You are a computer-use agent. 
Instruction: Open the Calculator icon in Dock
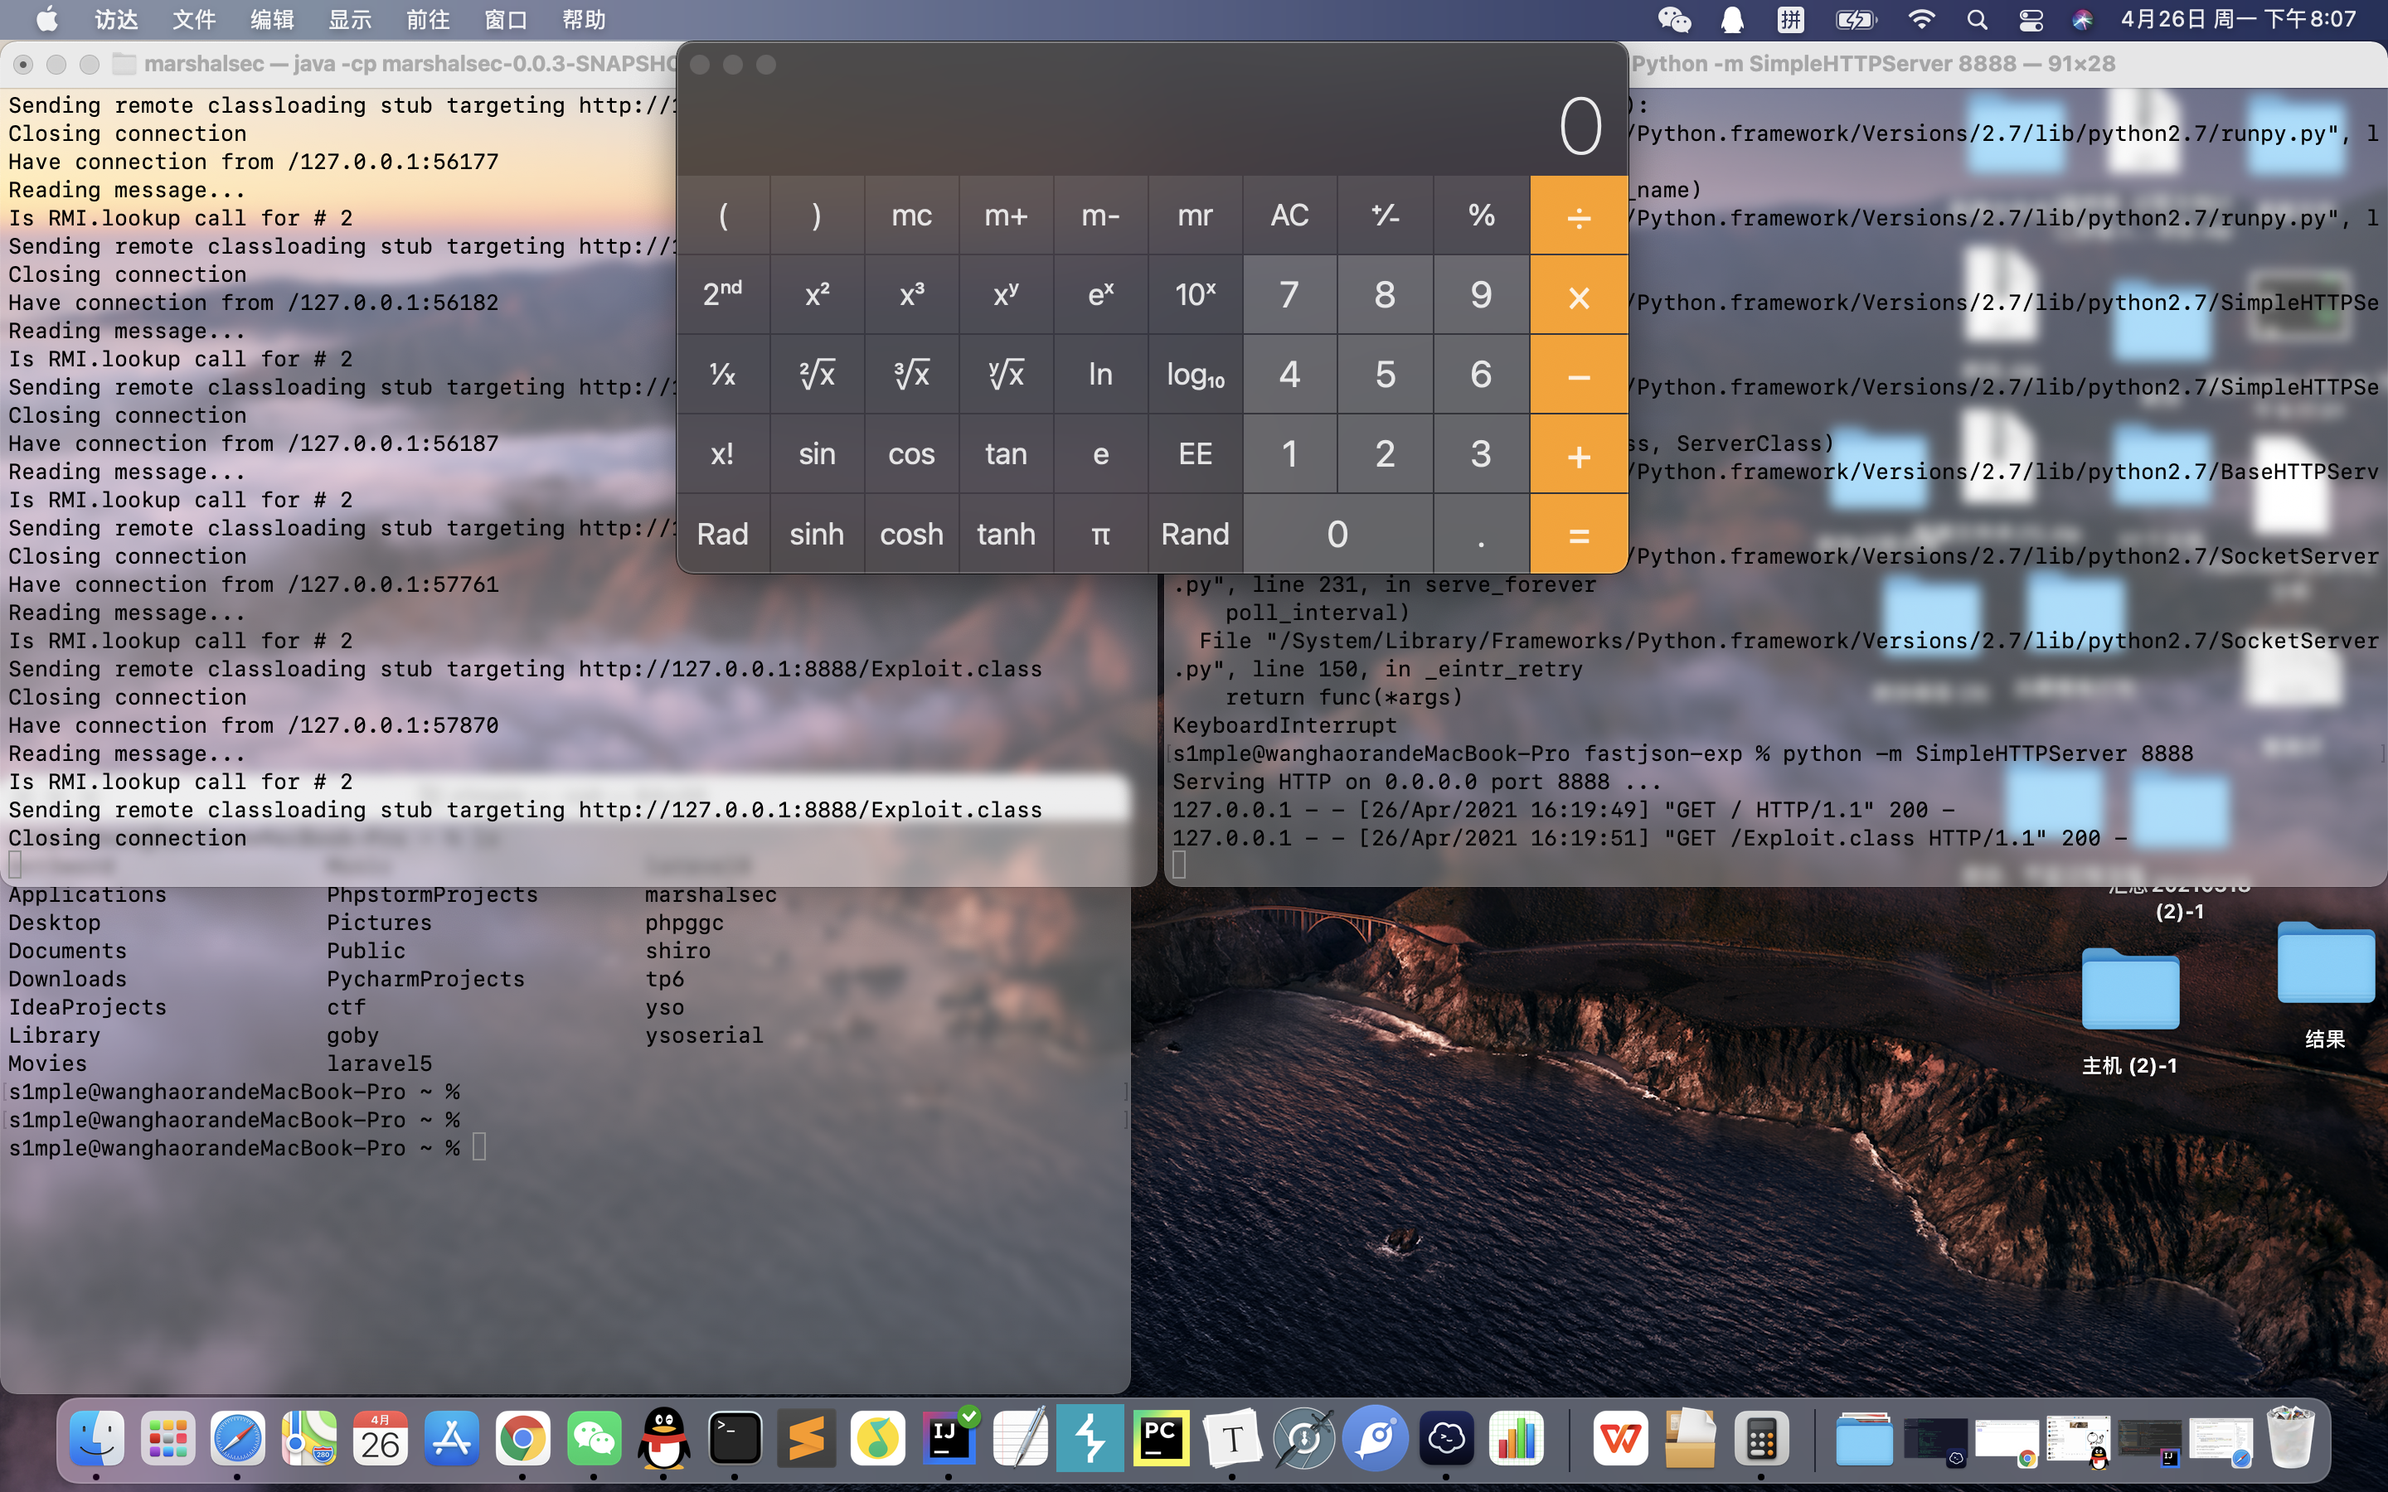pyautogui.click(x=1761, y=1438)
